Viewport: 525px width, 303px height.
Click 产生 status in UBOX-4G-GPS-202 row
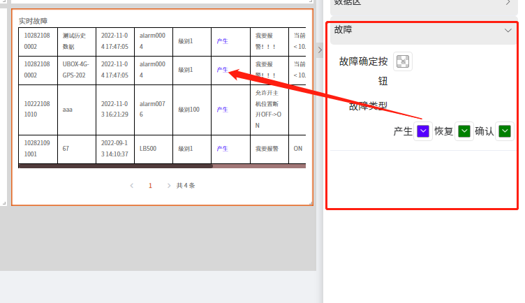(x=222, y=70)
